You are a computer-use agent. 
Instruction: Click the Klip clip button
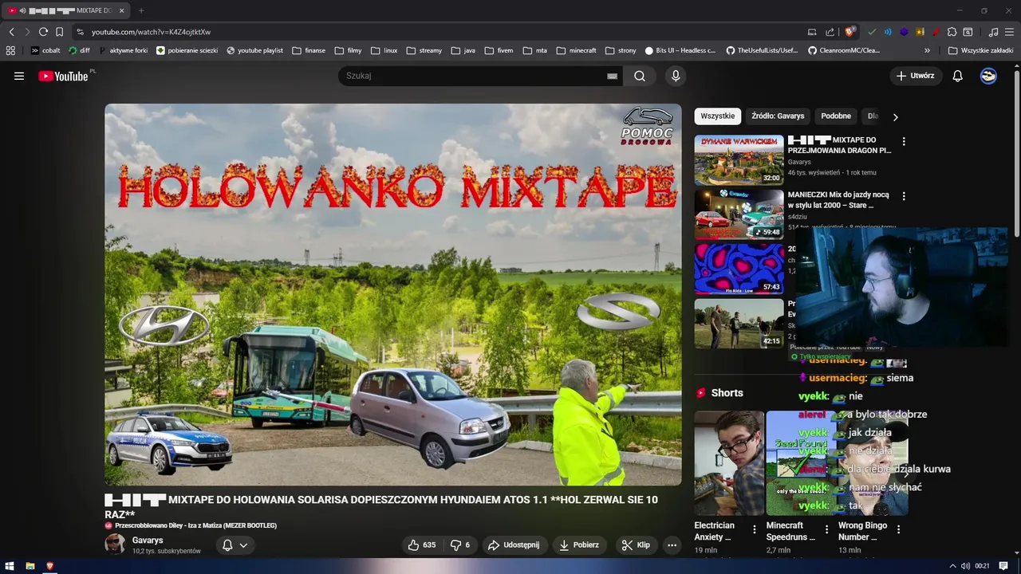[636, 545]
